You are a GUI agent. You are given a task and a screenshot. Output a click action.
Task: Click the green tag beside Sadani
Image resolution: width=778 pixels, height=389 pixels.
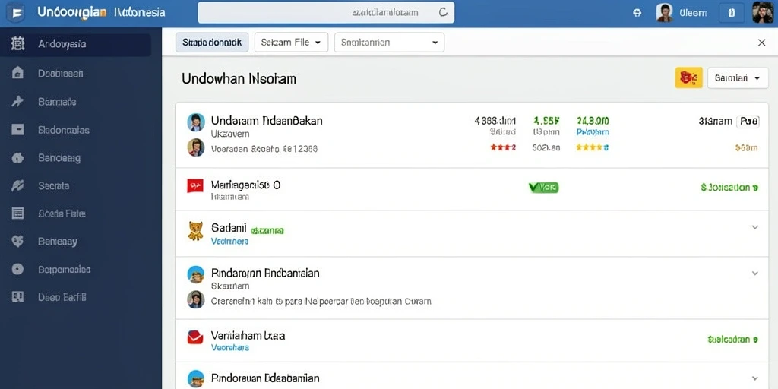267,231
